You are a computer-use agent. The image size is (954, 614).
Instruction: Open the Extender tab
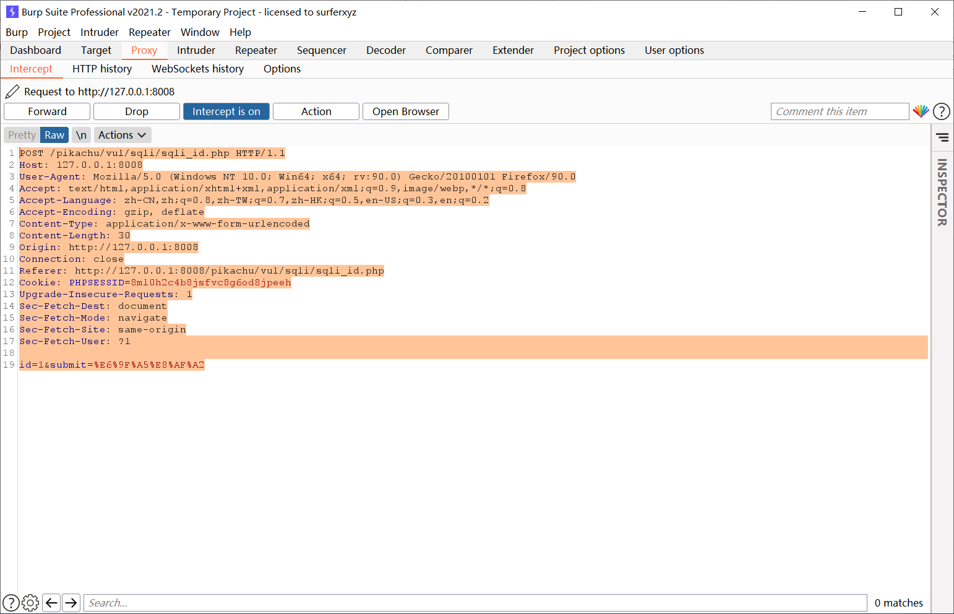(x=513, y=50)
